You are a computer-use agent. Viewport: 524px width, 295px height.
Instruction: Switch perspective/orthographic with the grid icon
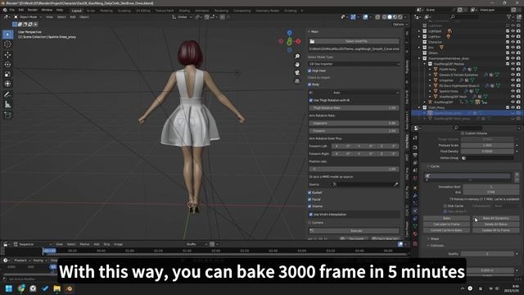point(297,81)
